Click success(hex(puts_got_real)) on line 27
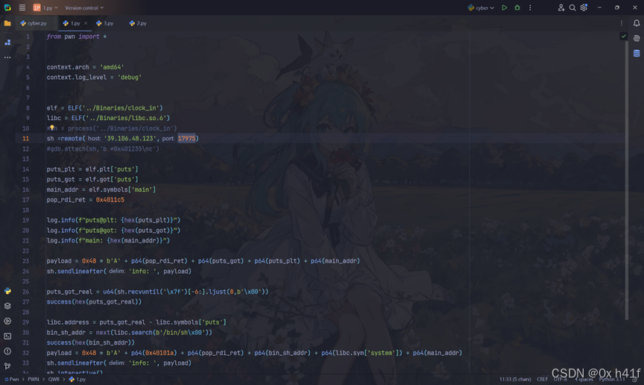 pyautogui.click(x=94, y=301)
